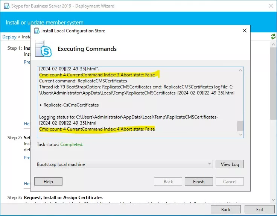The height and width of the screenshot is (216, 277).
Task: Click the wizard page scrollbar thumb
Action: 274,84
